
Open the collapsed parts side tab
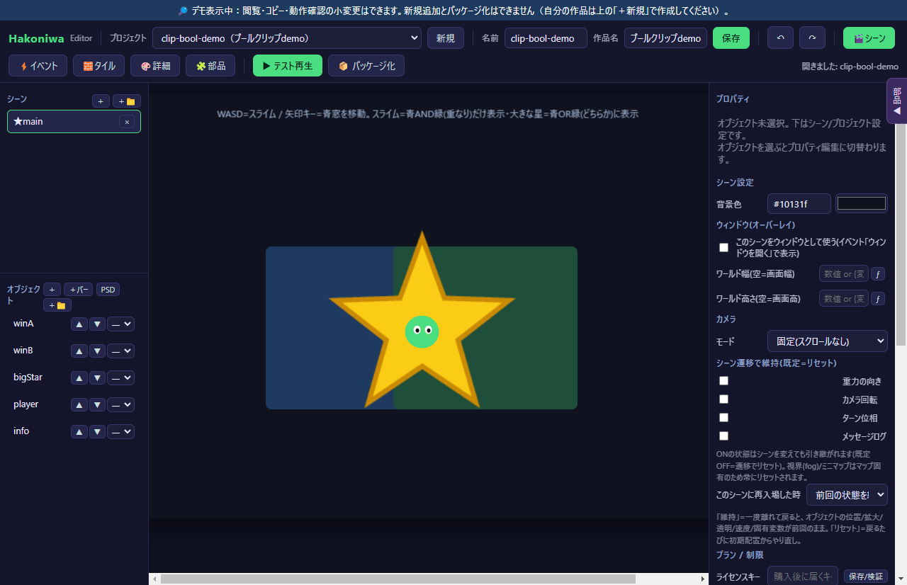tap(897, 101)
